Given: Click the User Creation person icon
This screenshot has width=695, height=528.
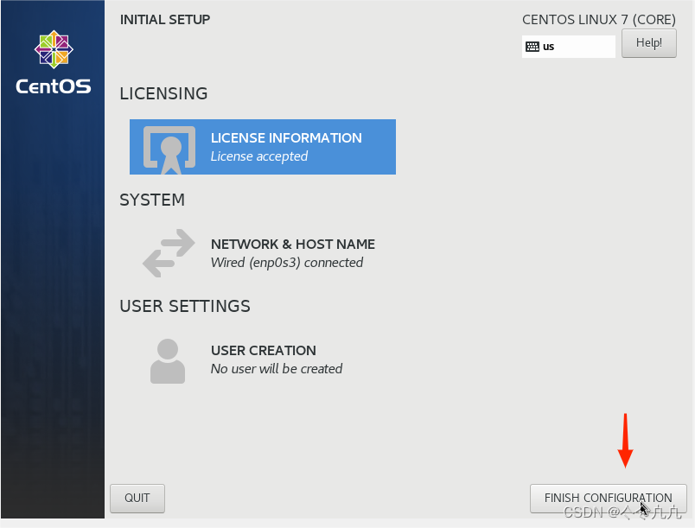Looking at the screenshot, I should 168,361.
